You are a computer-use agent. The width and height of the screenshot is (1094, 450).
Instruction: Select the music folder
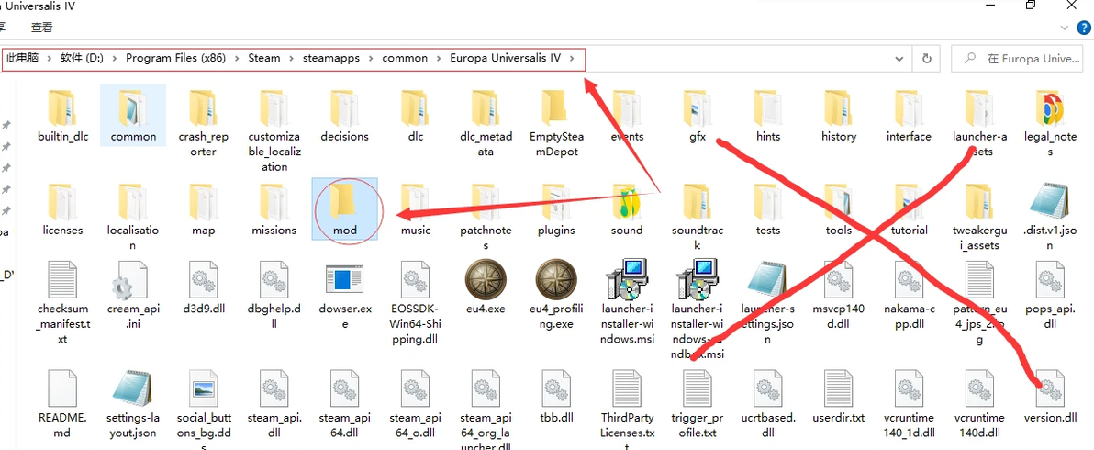(415, 209)
